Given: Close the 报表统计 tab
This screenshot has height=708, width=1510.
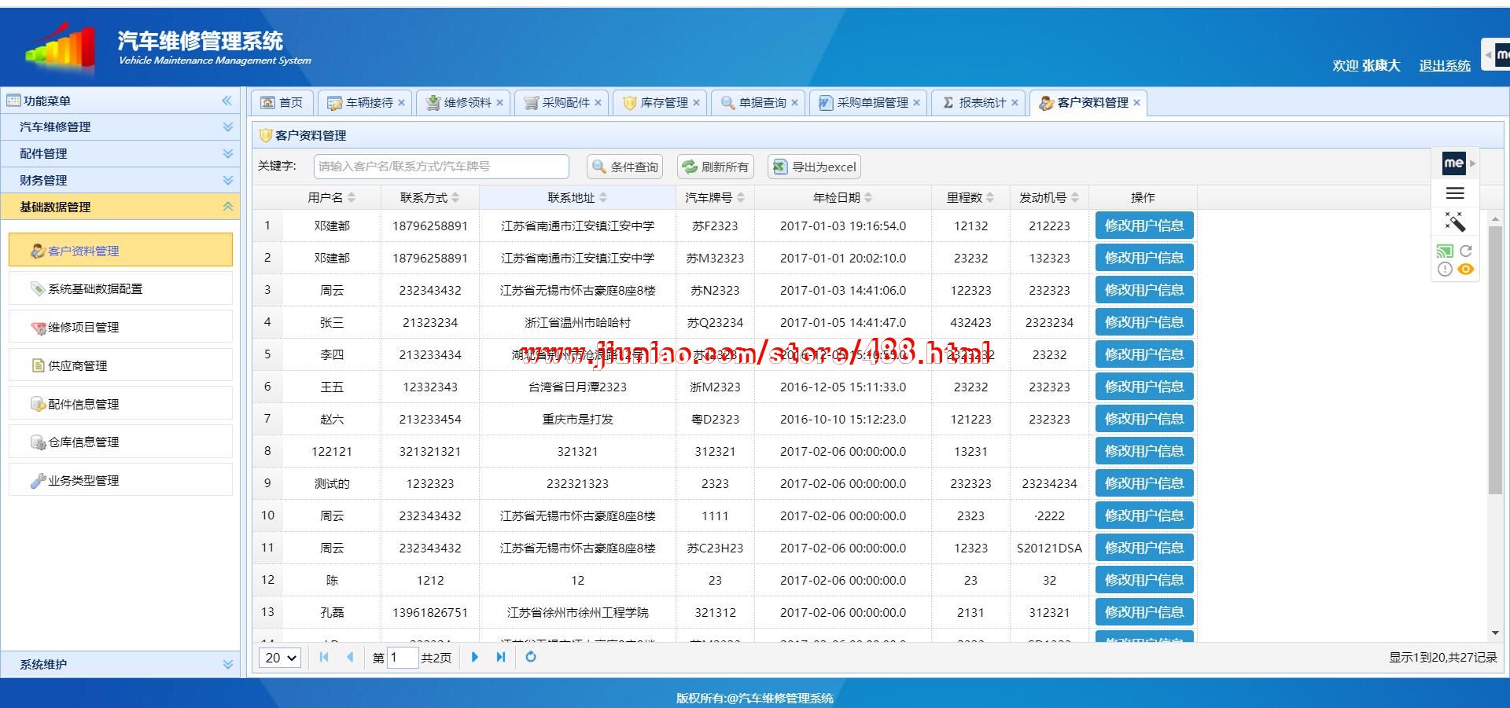Looking at the screenshot, I should (1015, 103).
